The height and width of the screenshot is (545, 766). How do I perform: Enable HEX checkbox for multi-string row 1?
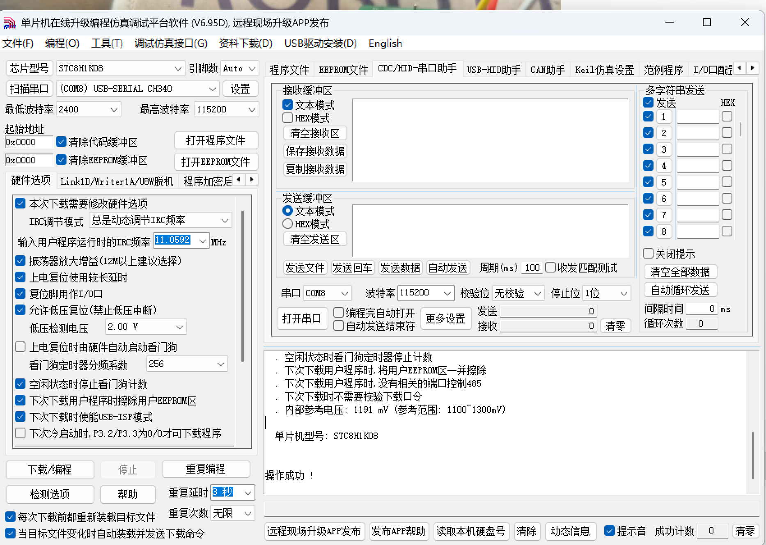pos(727,116)
